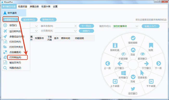Click the 上个桌面 icon on wheel

(x=115, y=81)
